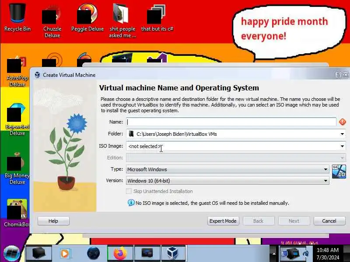Click the Back button
The height and width of the screenshot is (262, 350).
pos(258,221)
